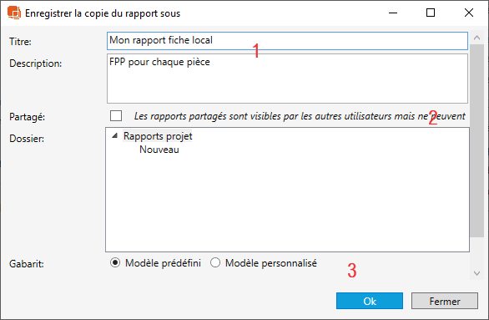Viewport: 489px width, 320px height.
Task: Select the Modèle prédéfini radio option
Action: (115, 263)
